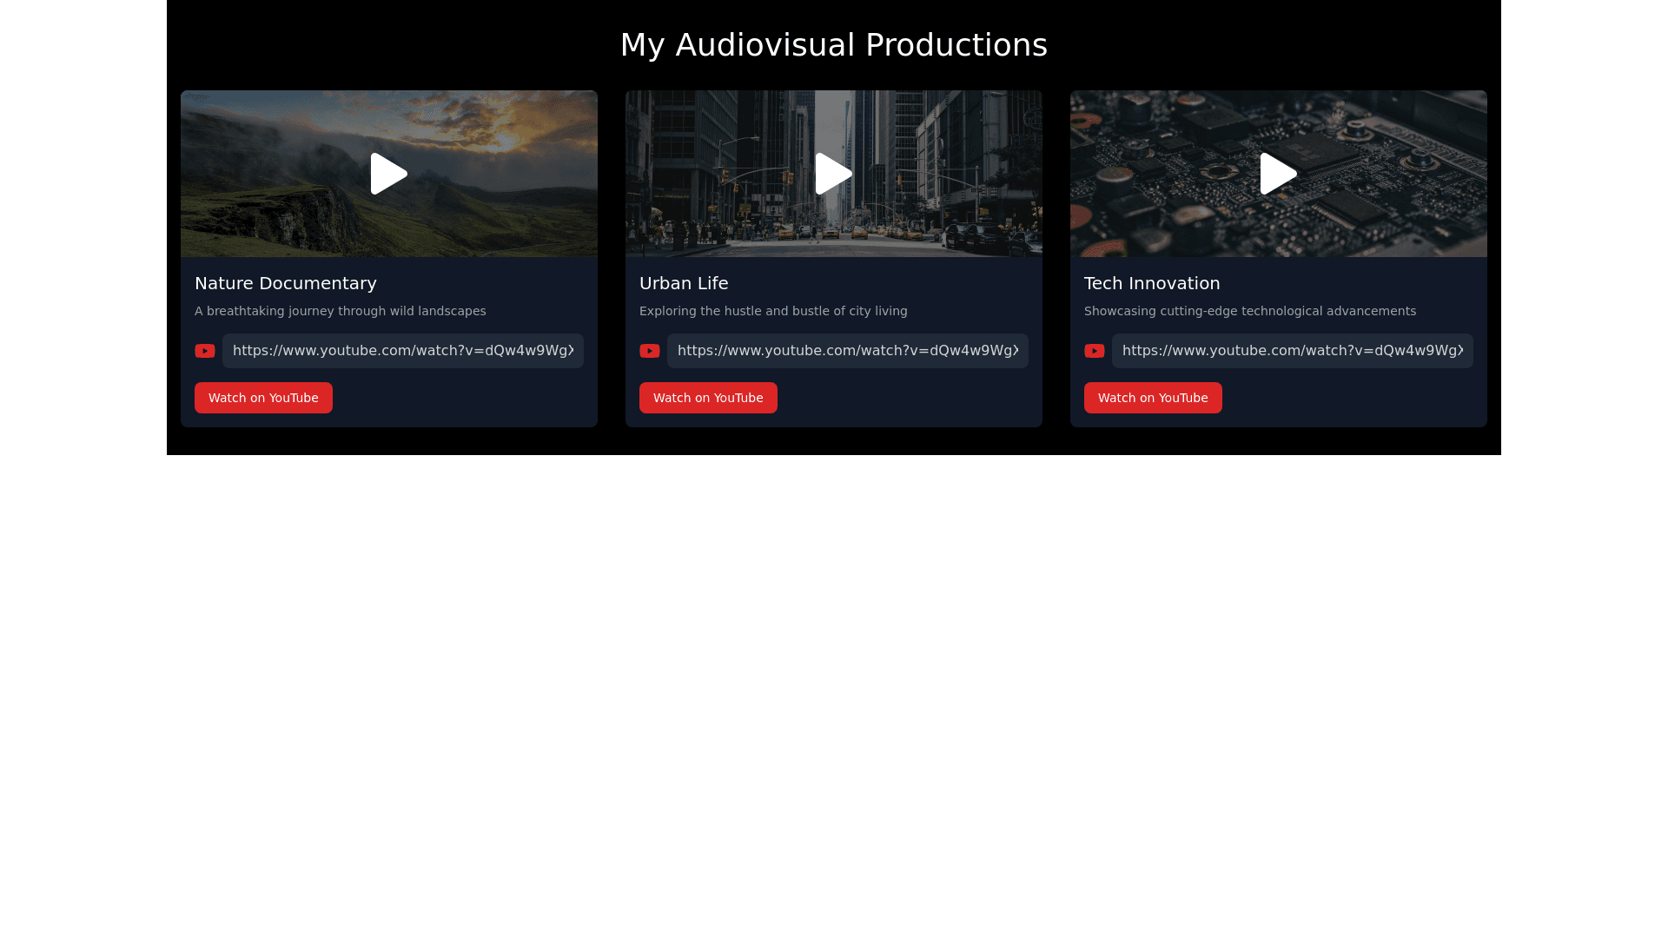Play the Tech Innovation video
1668x938 pixels.
[1278, 174]
